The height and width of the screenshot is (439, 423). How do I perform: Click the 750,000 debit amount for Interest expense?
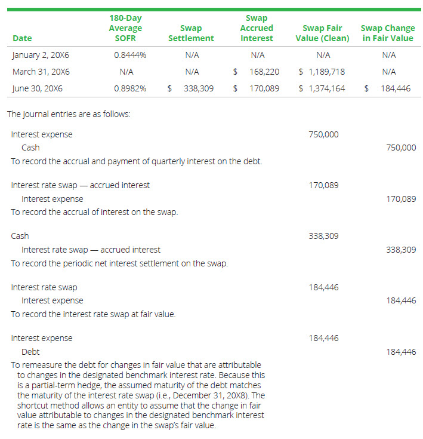pyautogui.click(x=323, y=134)
